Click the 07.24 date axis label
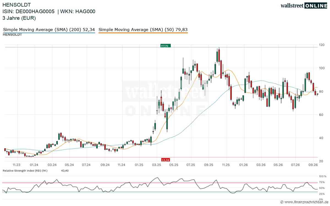 click(x=86, y=165)
